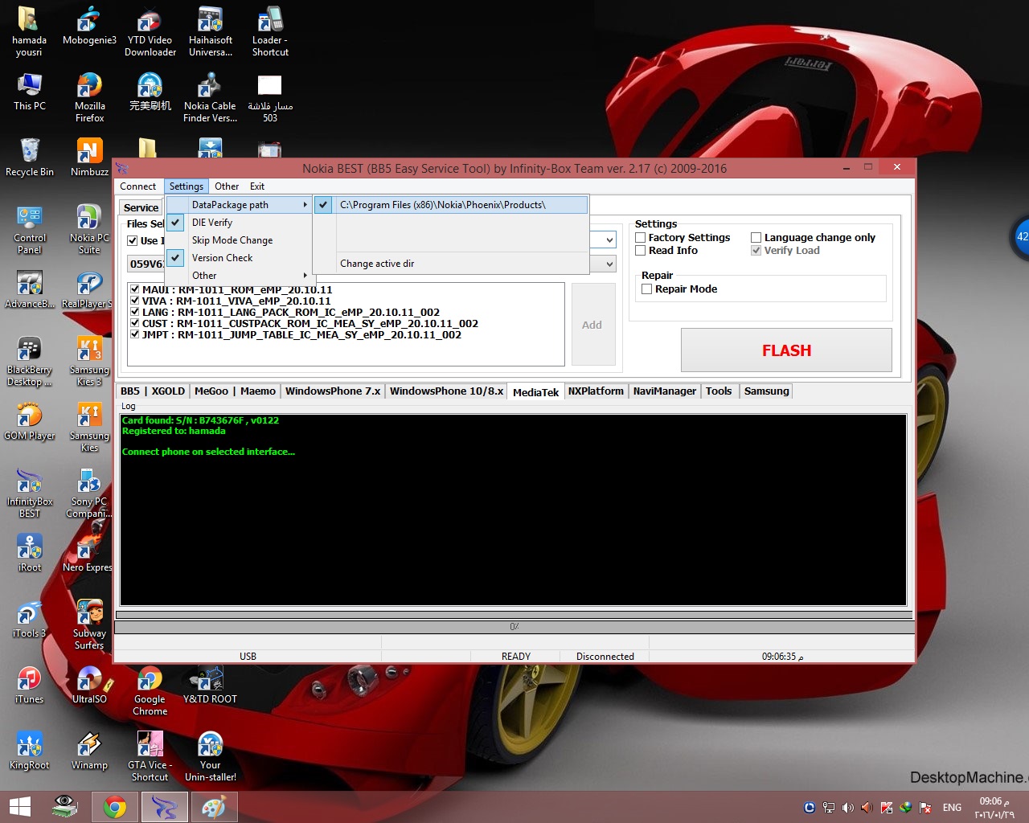This screenshot has width=1029, height=823.
Task: Switch to the MediaTek tab
Action: coord(535,392)
